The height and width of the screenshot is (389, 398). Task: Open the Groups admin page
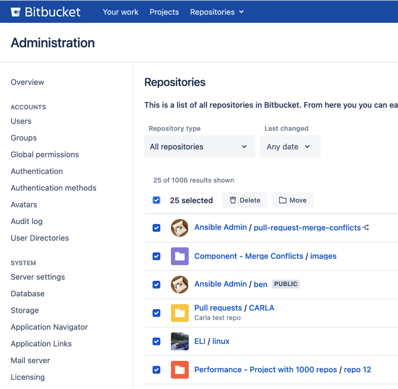click(24, 138)
